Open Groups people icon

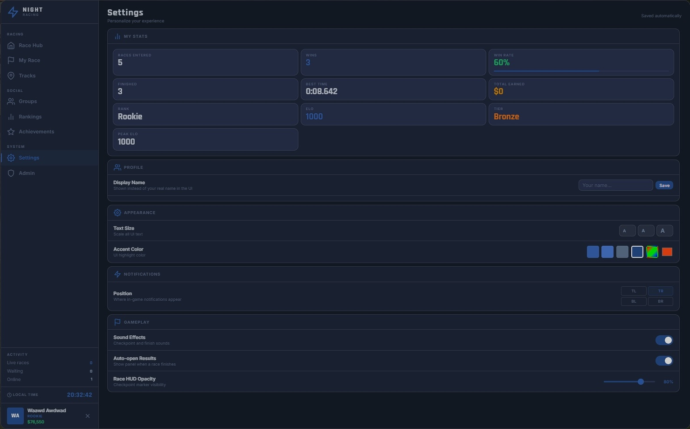[11, 101]
